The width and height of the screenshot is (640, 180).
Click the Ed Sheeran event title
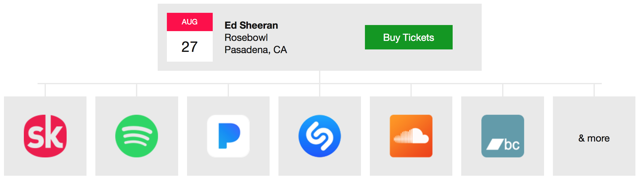coord(251,25)
